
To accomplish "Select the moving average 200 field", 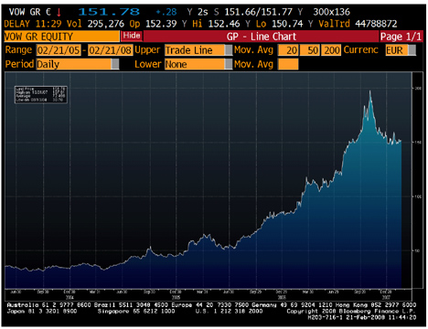I will [x=331, y=50].
